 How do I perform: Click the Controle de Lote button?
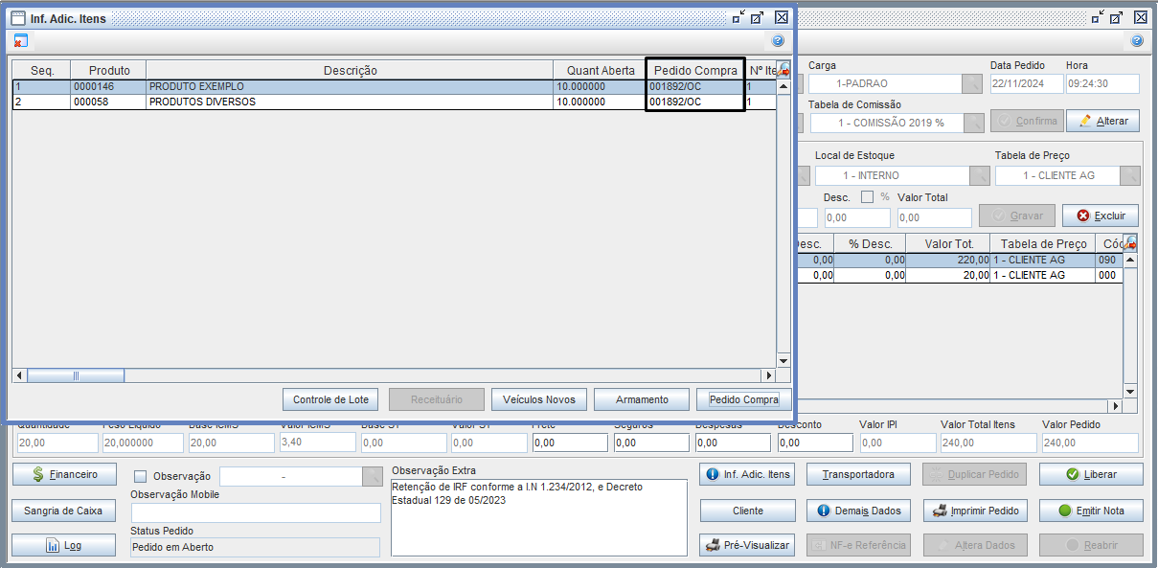pyautogui.click(x=330, y=399)
